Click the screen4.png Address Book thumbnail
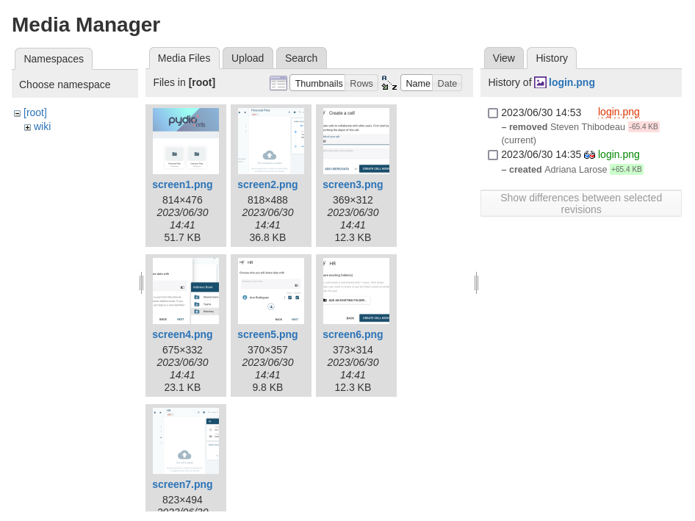This screenshot has width=695, height=521. click(x=186, y=291)
